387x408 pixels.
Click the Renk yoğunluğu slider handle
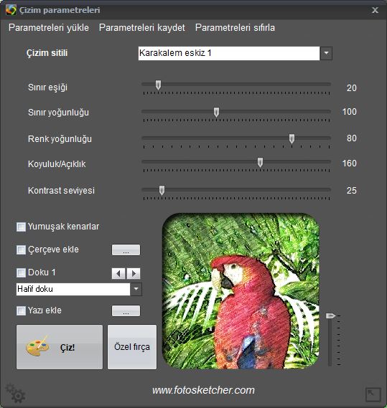(292, 138)
